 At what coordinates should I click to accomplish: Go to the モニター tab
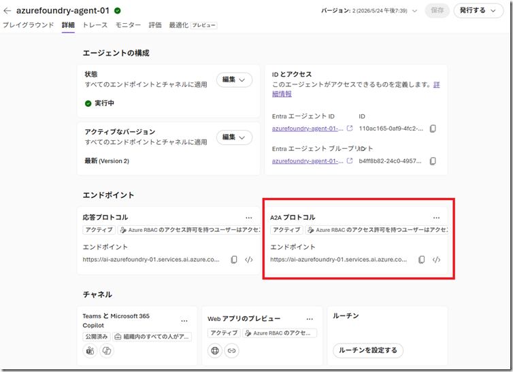tap(128, 25)
